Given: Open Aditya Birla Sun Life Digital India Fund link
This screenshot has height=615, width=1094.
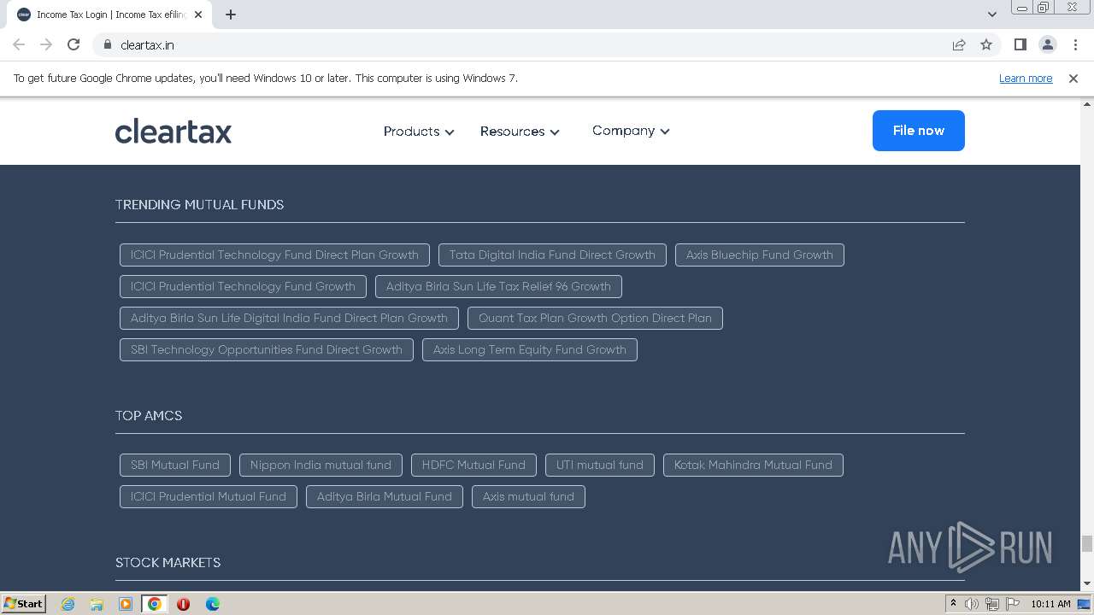Looking at the screenshot, I should click(289, 318).
